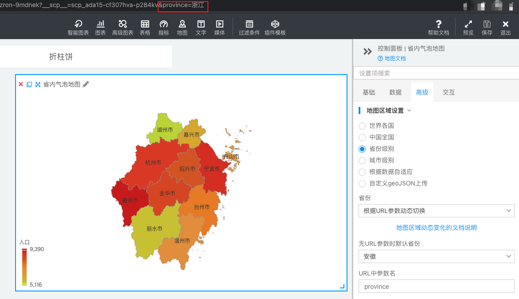Collapse the control panel with double arrow

(x=367, y=51)
